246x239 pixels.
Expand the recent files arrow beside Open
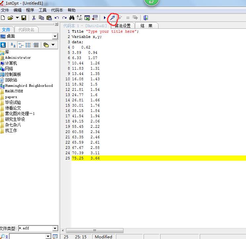[x=17, y=18]
